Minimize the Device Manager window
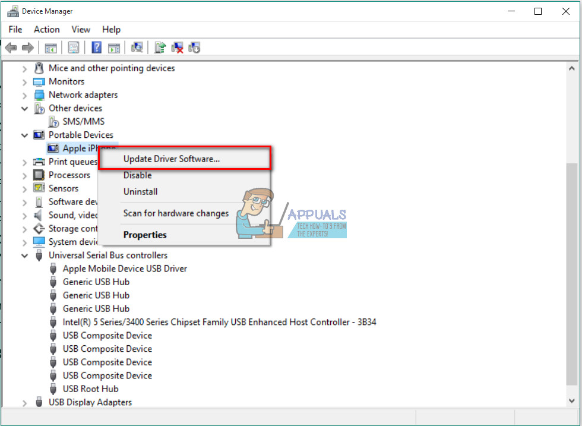Viewport: 582px width, 426px height. [511, 11]
